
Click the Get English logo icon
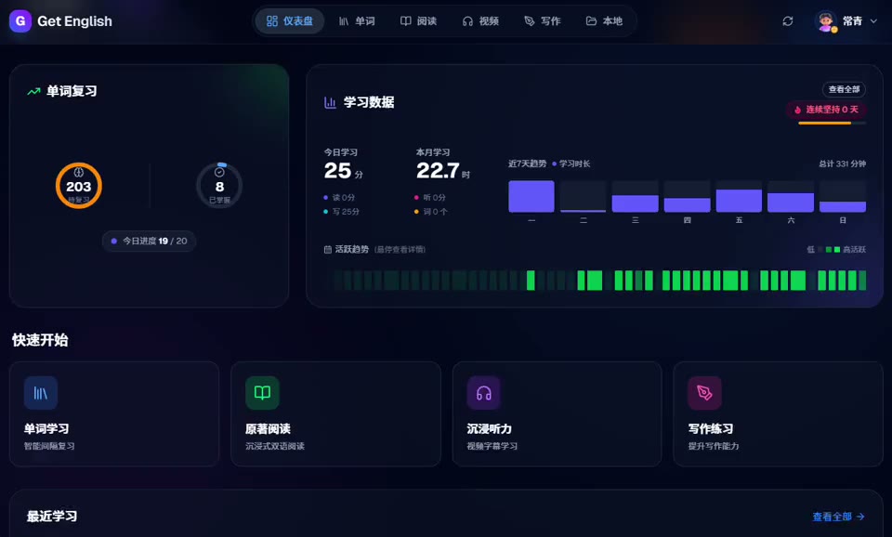pos(20,21)
